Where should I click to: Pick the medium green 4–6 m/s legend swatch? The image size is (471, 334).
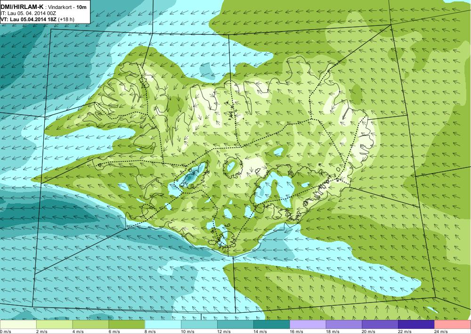[91, 325]
